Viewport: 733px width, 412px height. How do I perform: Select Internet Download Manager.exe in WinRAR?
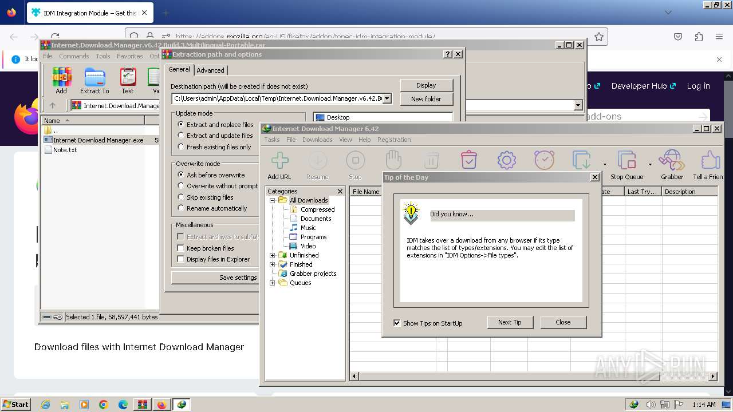point(98,140)
